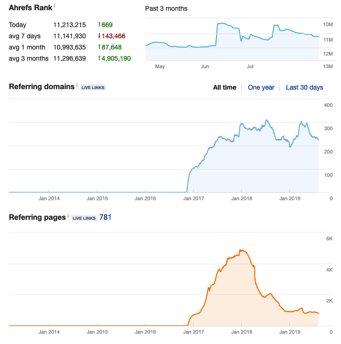Click Jan 2018 on the referring domains axis
Image resolution: width=341 pixels, height=344 pixels.
coord(242,198)
